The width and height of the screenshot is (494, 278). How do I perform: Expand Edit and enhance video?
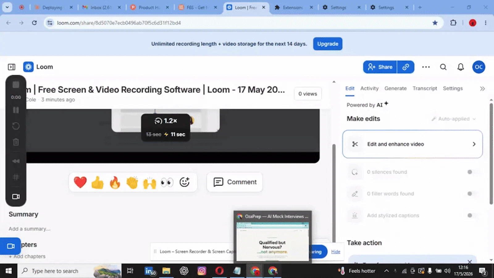(412, 144)
